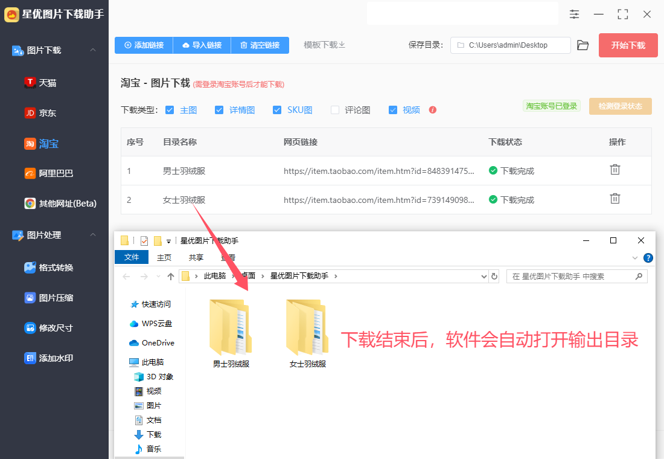The image size is (664, 459).
Task: Select 视频 in Explorer navigation tree
Action: click(148, 391)
